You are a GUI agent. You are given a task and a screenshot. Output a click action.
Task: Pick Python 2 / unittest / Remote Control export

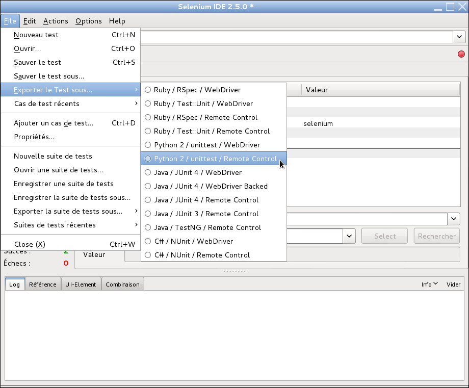pyautogui.click(x=214, y=159)
